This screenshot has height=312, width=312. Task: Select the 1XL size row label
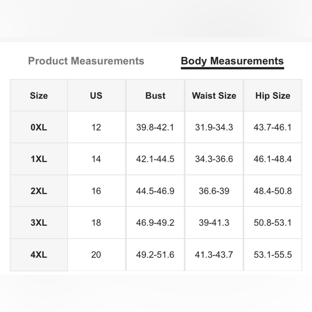[39, 159]
